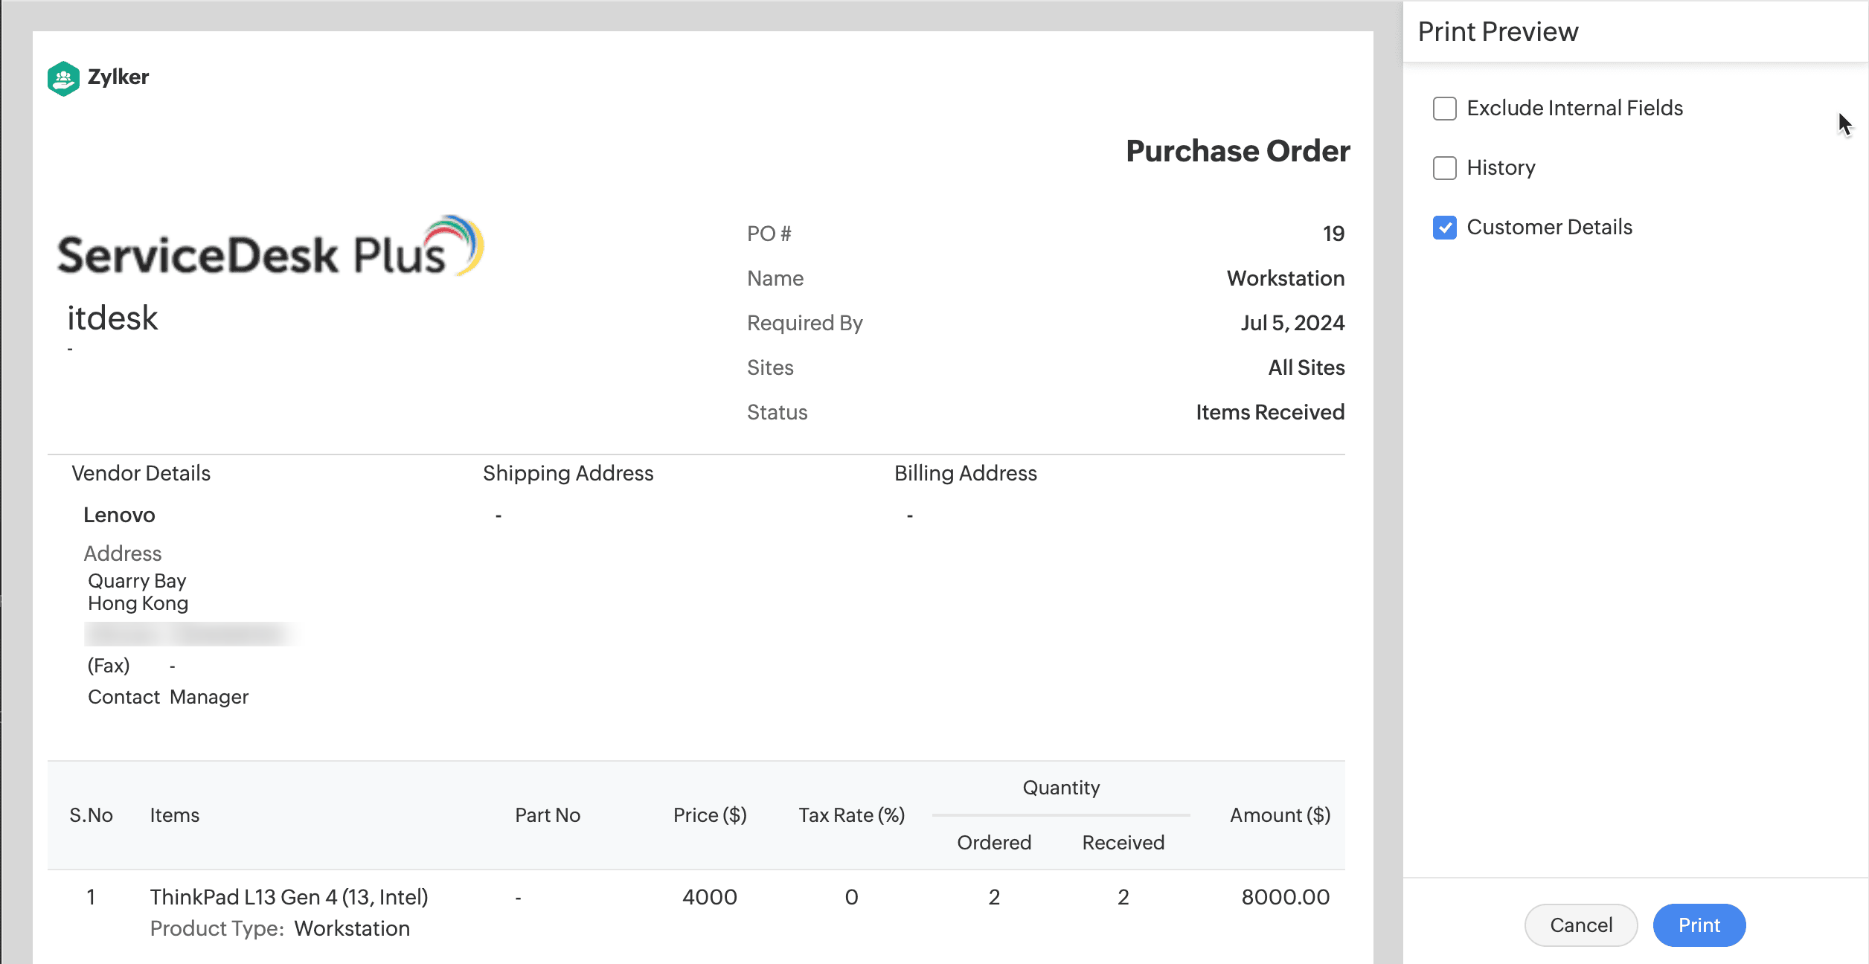Click the Billing Address heading
Screen dimensions: 1869x964
[x=965, y=473]
